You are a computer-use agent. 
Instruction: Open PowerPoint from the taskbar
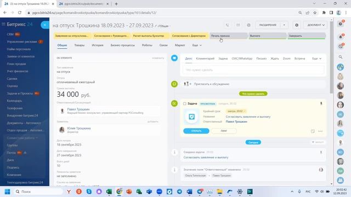pos(129,192)
